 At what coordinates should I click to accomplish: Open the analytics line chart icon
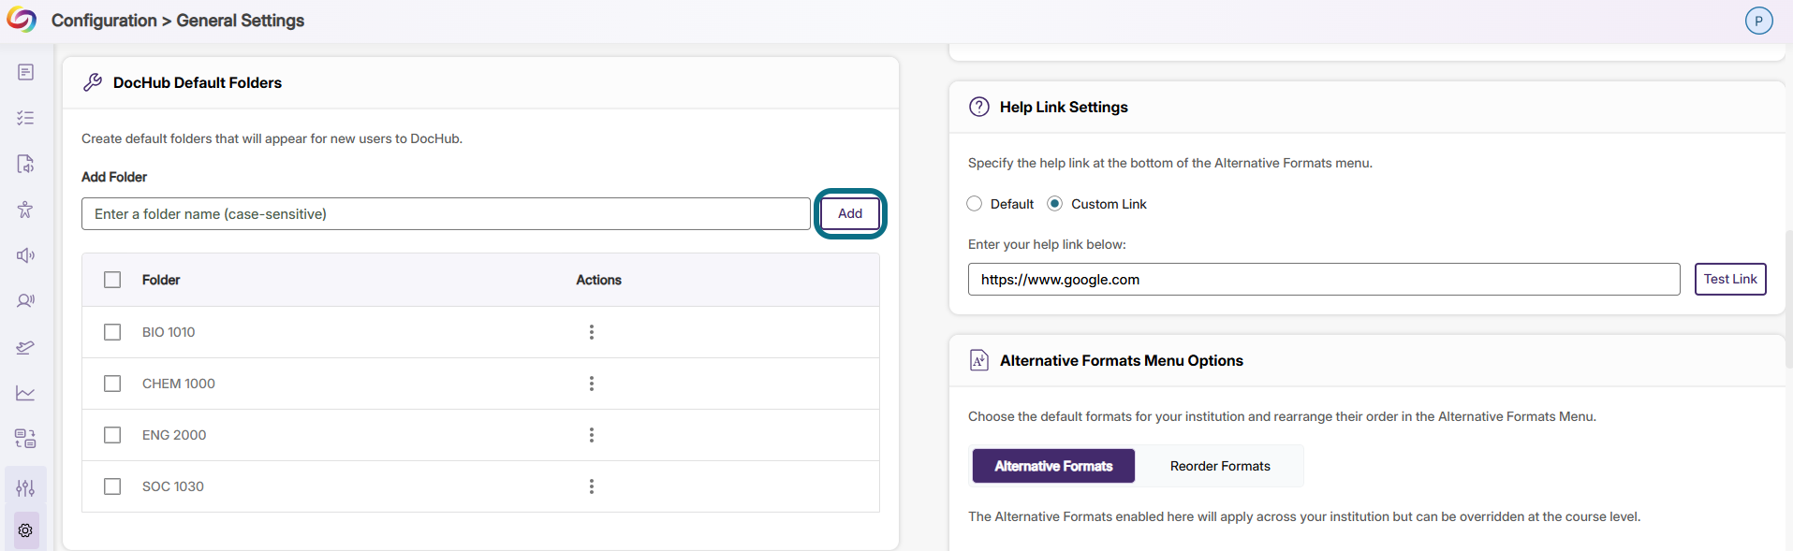point(25,393)
